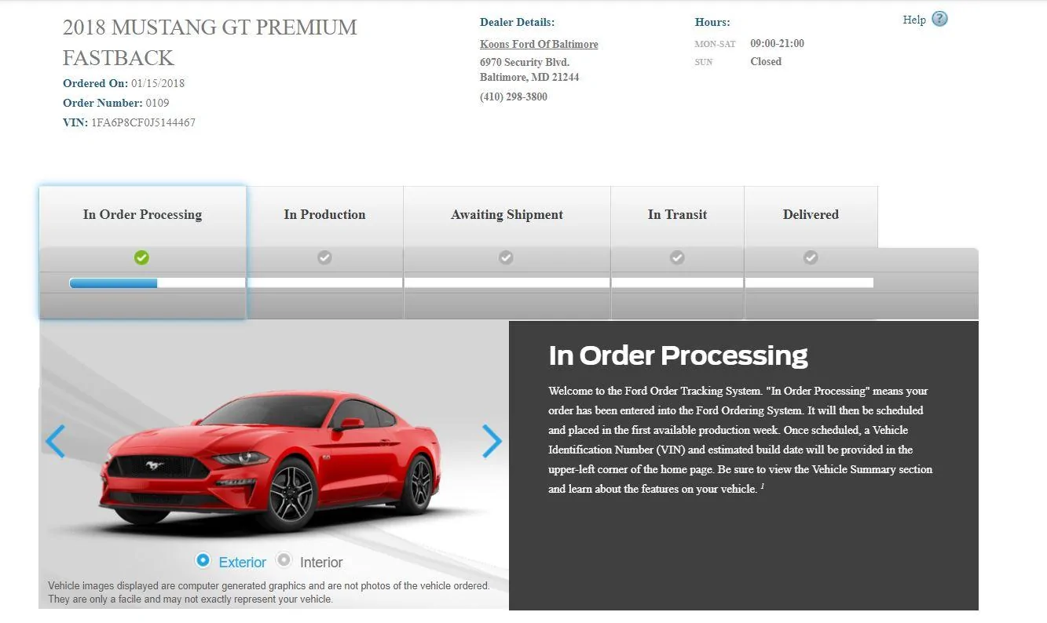The width and height of the screenshot is (1047, 623).
Task: Click the Help link text
Action: coord(914,20)
